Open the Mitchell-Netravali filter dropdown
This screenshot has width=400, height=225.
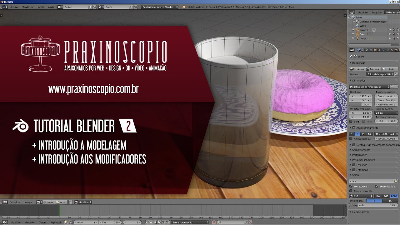coord(386,134)
